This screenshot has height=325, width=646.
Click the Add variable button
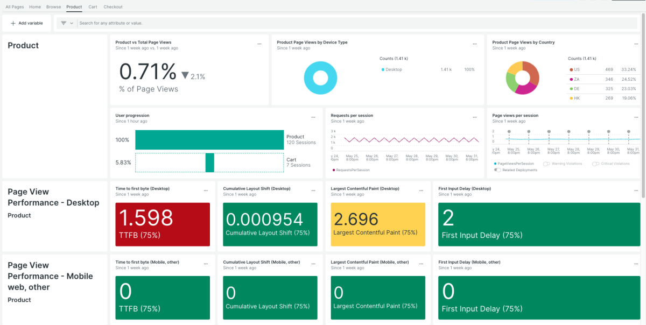click(x=27, y=23)
